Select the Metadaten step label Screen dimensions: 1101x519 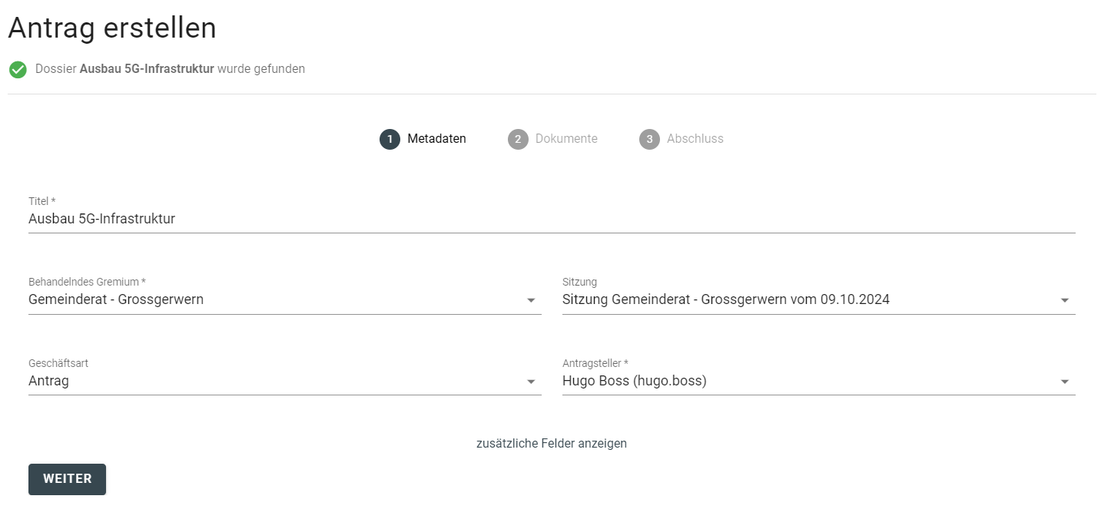pyautogui.click(x=436, y=139)
